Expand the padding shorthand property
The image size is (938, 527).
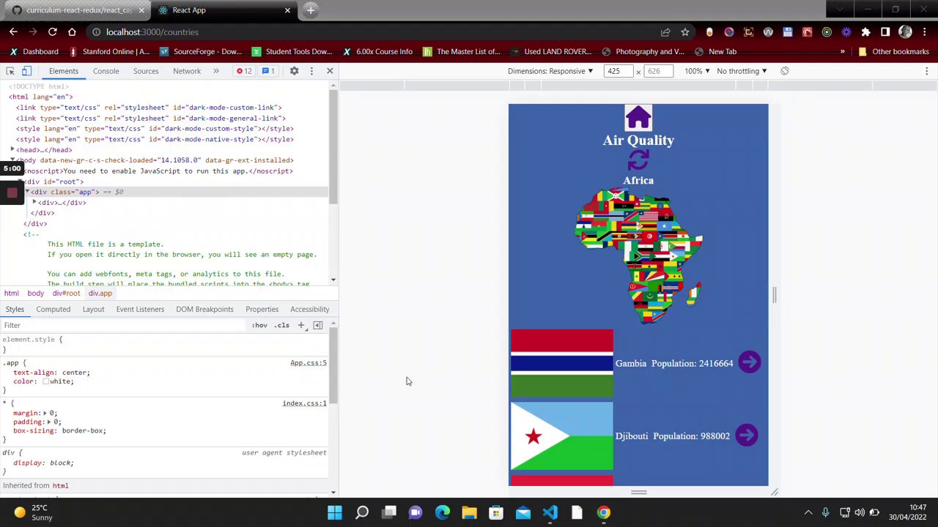[x=49, y=422]
